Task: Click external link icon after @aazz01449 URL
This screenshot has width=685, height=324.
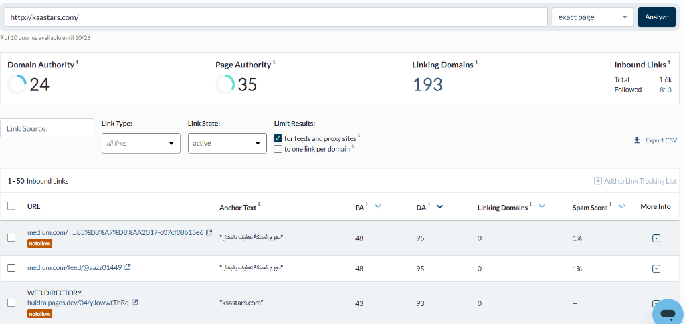Action: [x=128, y=267]
